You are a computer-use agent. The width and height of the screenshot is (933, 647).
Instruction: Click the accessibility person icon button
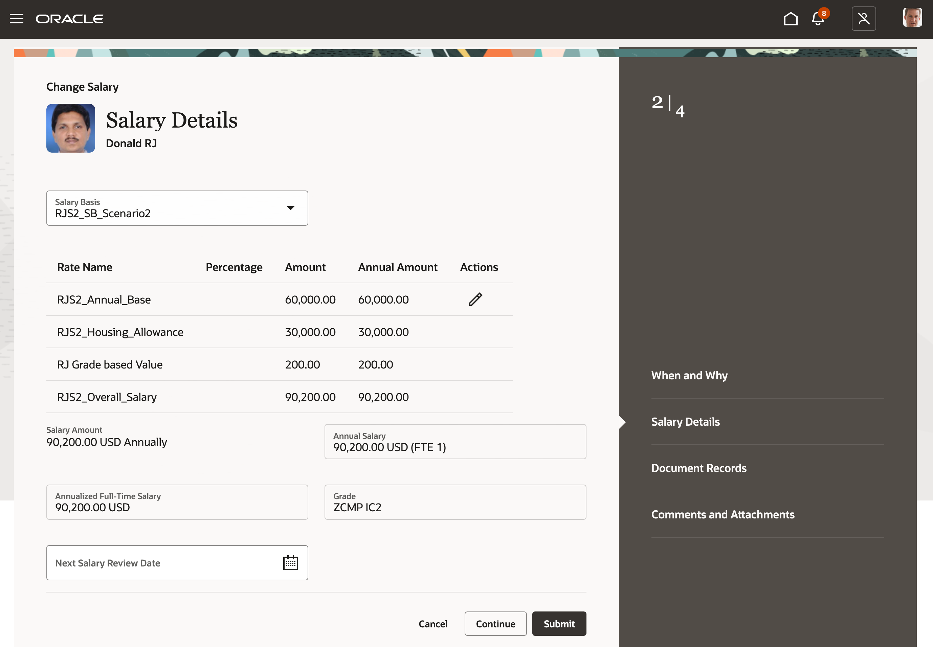pos(863,19)
